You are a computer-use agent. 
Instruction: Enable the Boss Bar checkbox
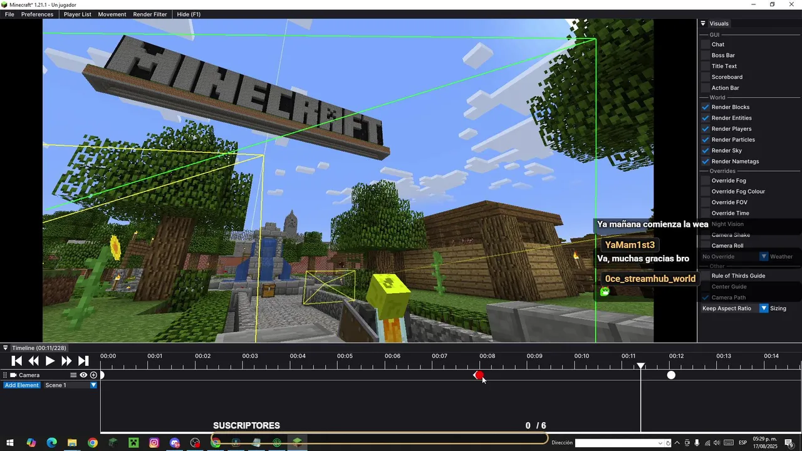pos(706,55)
